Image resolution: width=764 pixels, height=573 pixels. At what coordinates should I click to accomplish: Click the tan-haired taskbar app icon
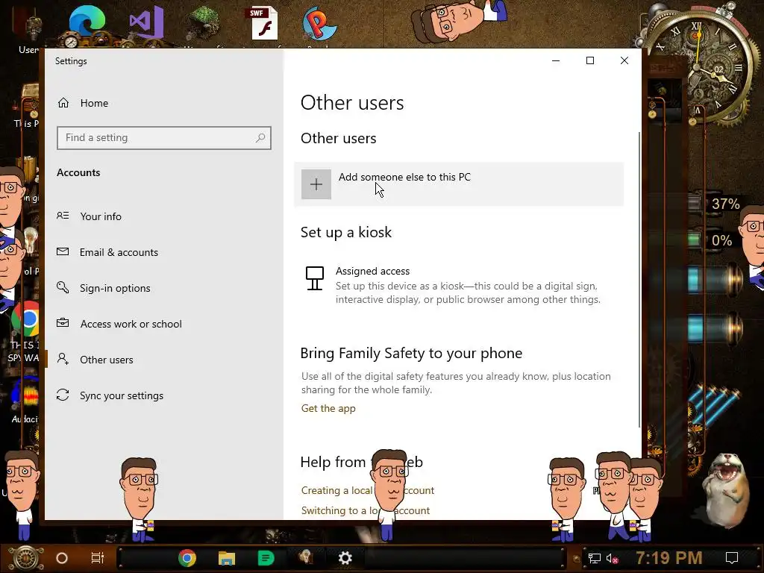pyautogui.click(x=305, y=558)
